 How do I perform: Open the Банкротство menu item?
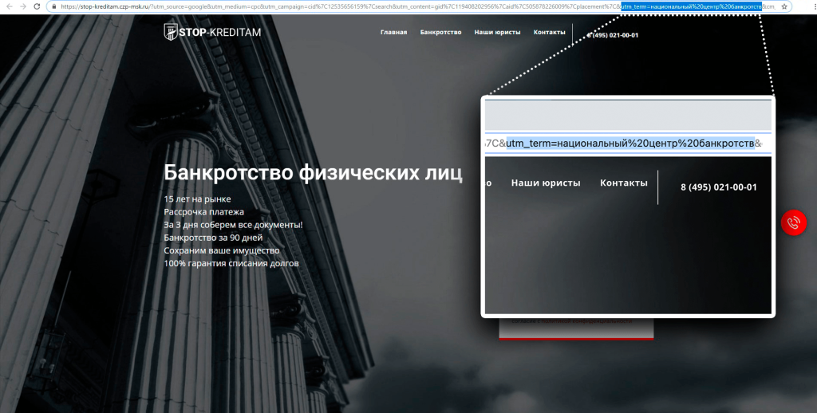point(440,32)
